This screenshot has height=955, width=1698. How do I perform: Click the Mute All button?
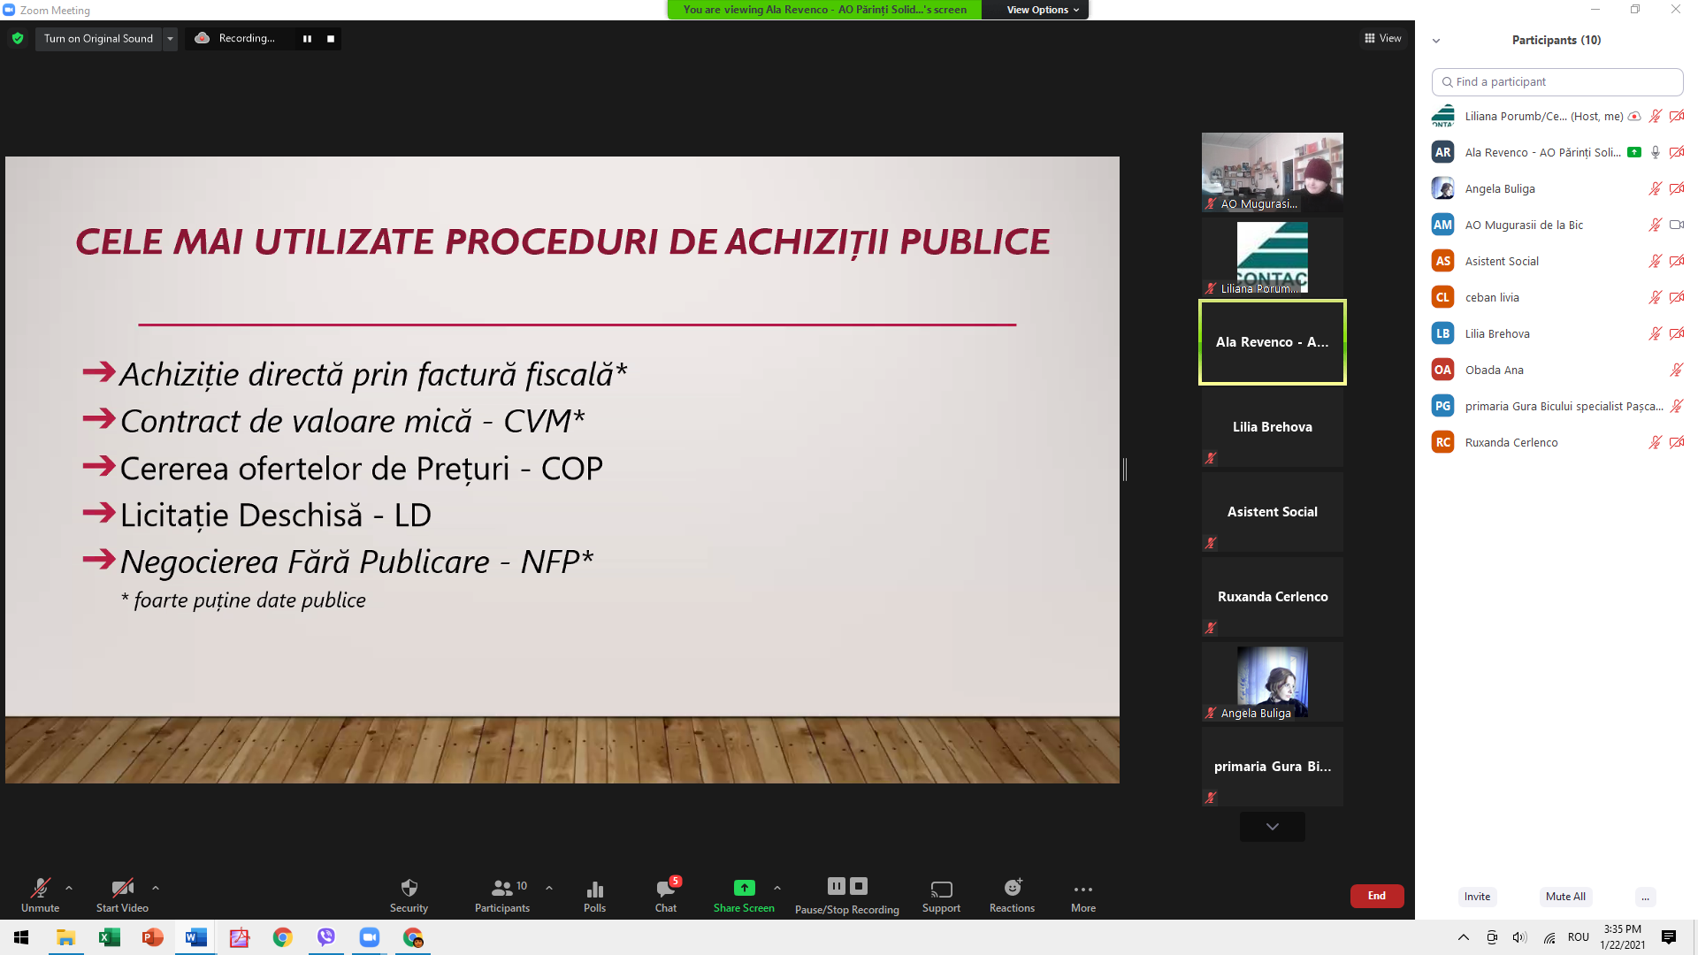click(1564, 897)
